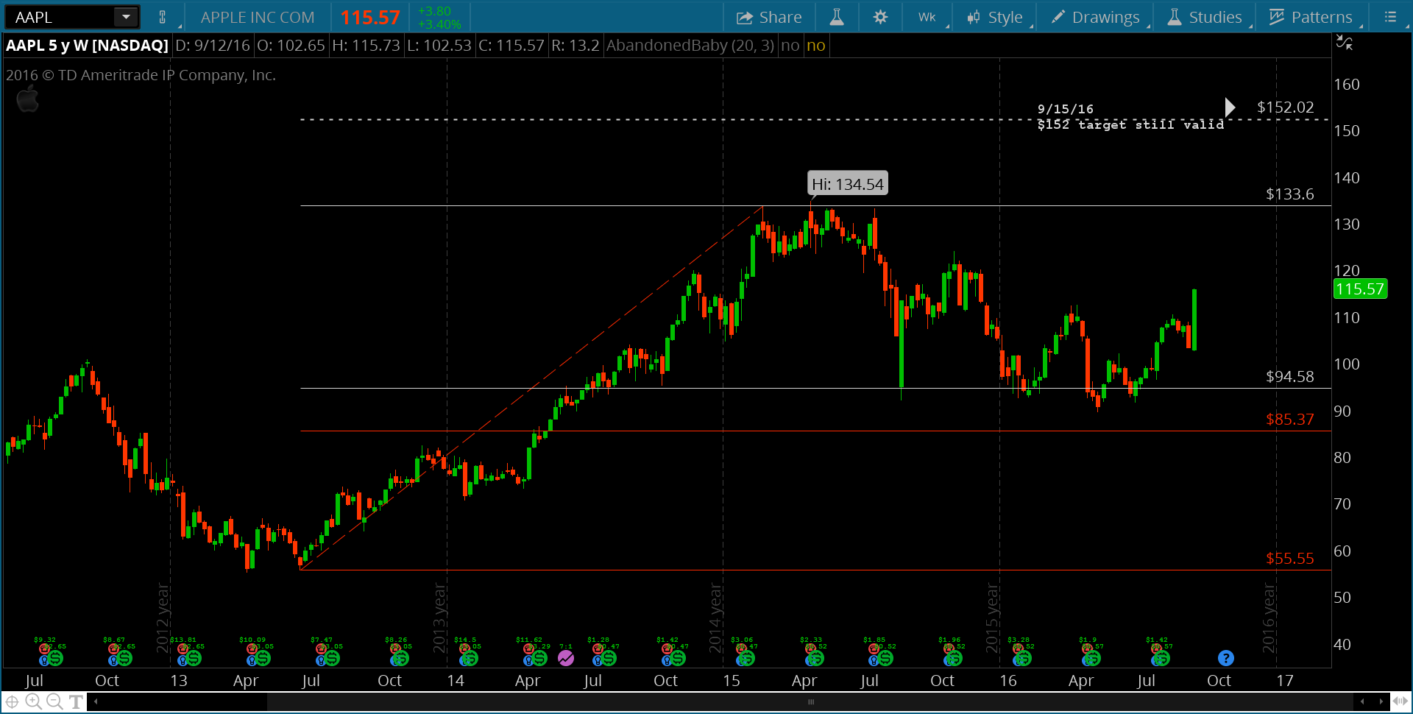This screenshot has height=714, width=1413.
Task: Open the AAPL symbol dropdown
Action: [x=125, y=16]
